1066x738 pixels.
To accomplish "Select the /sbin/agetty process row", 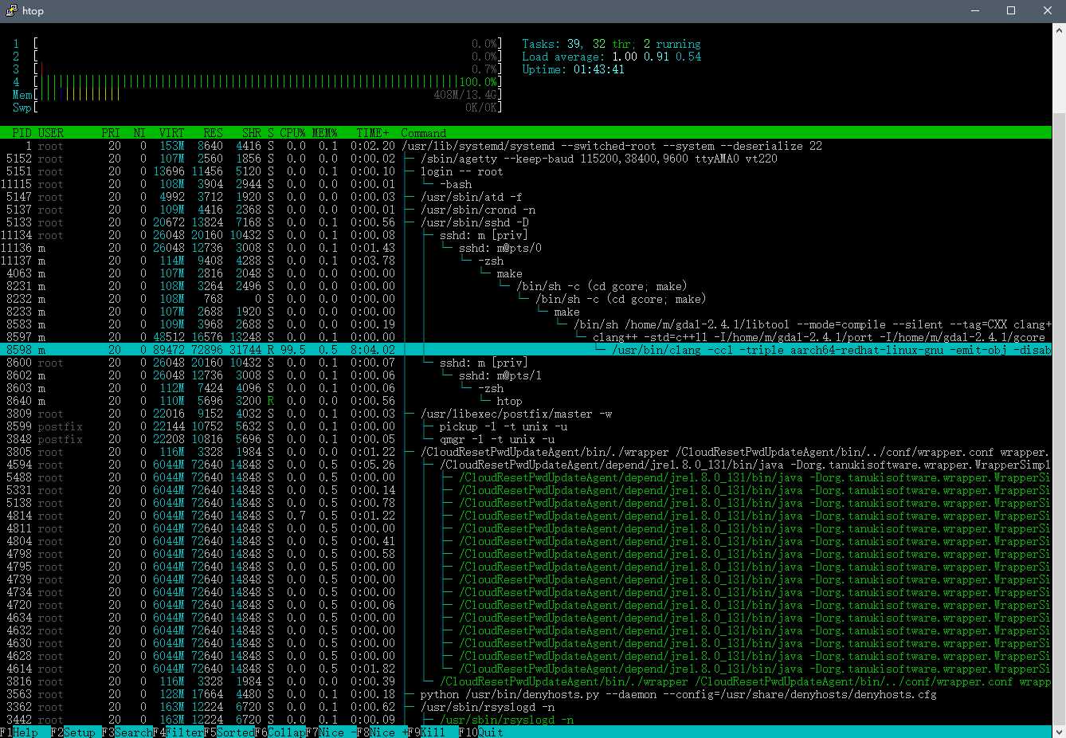I will click(526, 159).
